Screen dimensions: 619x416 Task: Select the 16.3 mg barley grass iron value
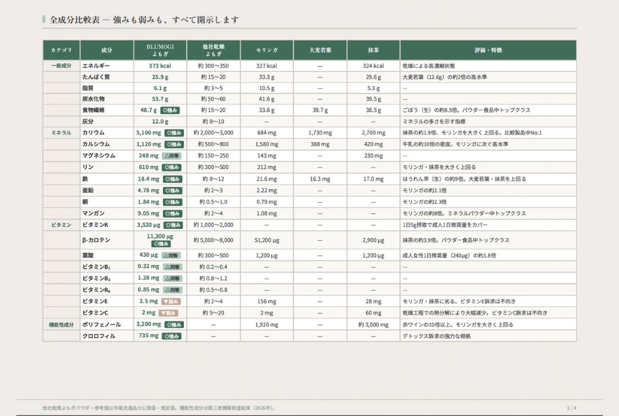320,179
